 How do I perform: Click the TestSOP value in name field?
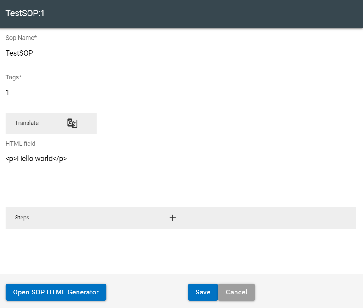(x=19, y=53)
